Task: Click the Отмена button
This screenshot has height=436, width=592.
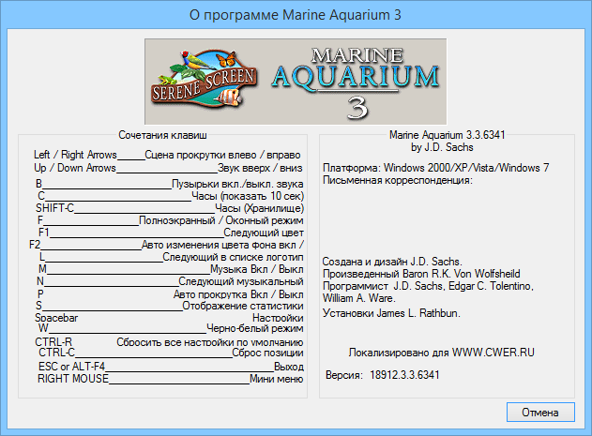Action: (540, 412)
